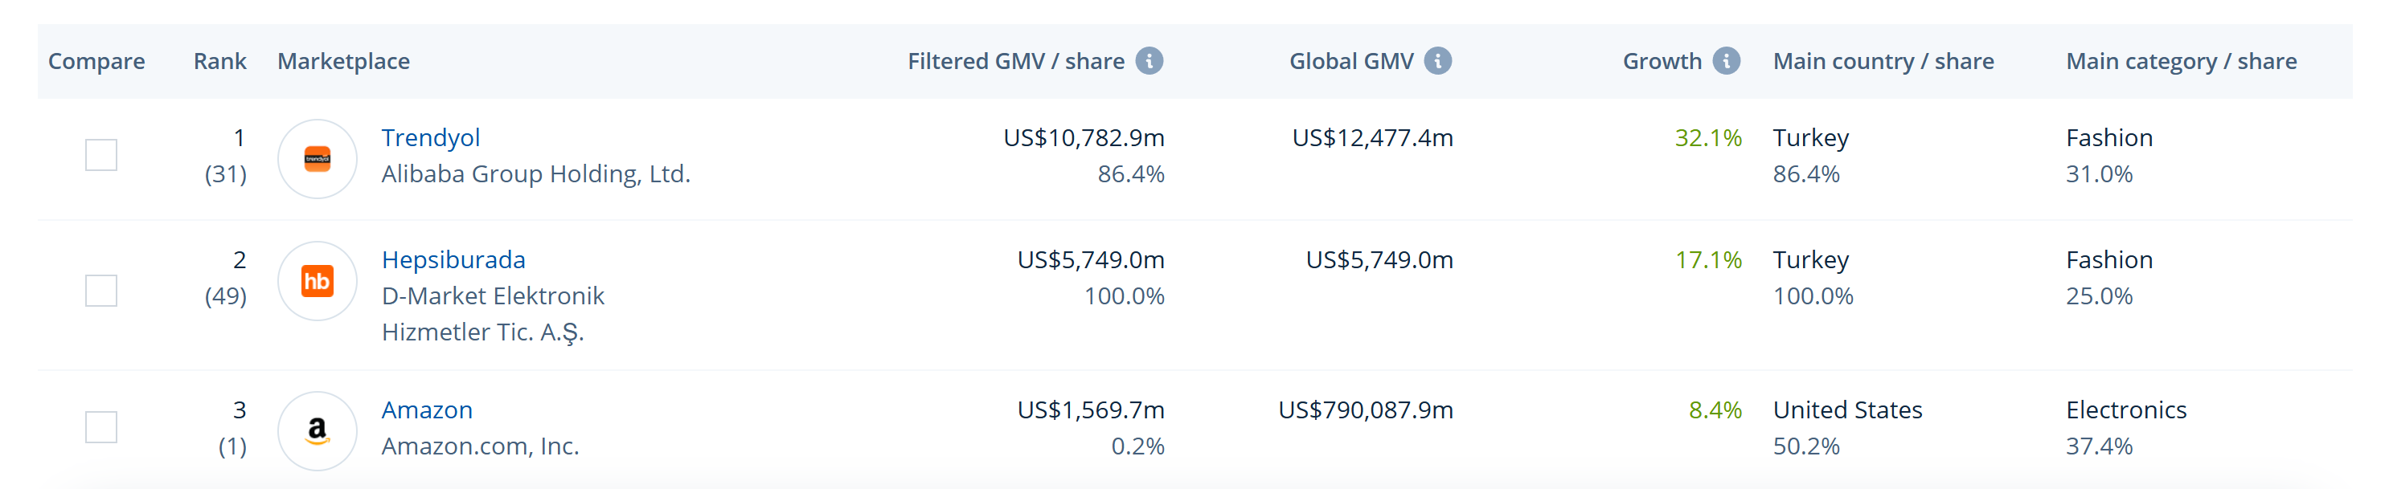2385x489 pixels.
Task: Open the Hepsiburada marketplace link
Action: click(x=453, y=259)
